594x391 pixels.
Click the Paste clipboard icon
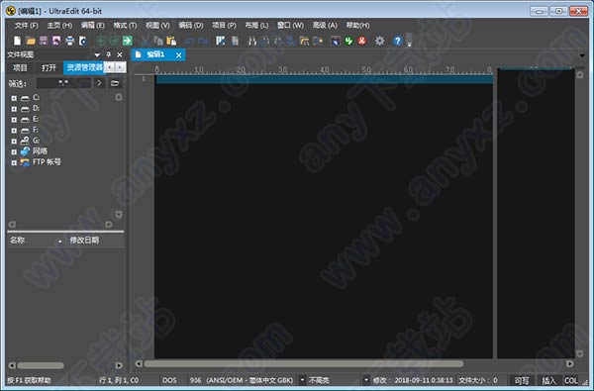pos(171,41)
